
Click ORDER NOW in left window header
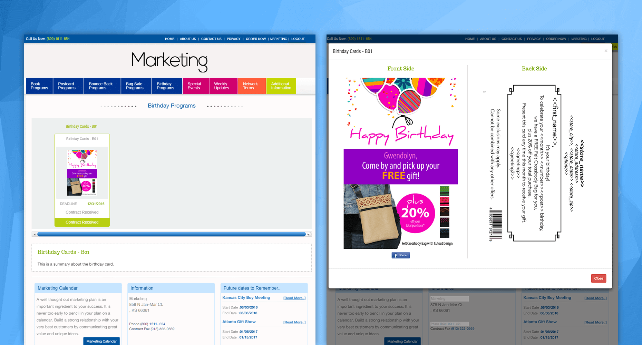coord(256,39)
